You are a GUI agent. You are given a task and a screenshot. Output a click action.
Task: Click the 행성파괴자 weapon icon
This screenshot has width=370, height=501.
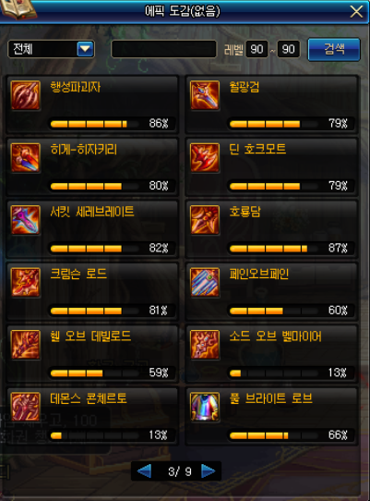click(x=26, y=95)
